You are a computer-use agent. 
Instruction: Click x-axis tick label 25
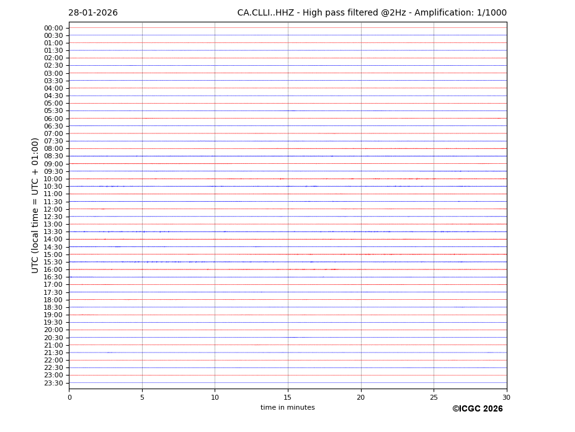coord(434,398)
